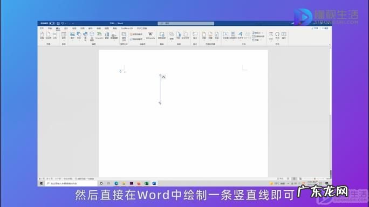This screenshot has height=207, width=369.
Task: Open File Explorer from the taskbar
Action: (x=124, y=183)
